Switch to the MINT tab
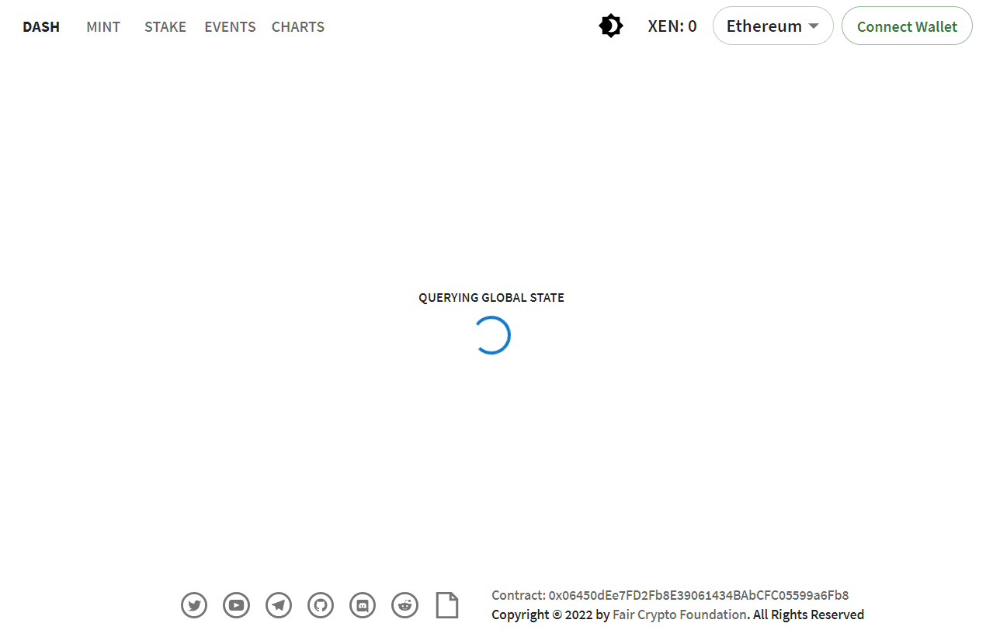 point(103,26)
